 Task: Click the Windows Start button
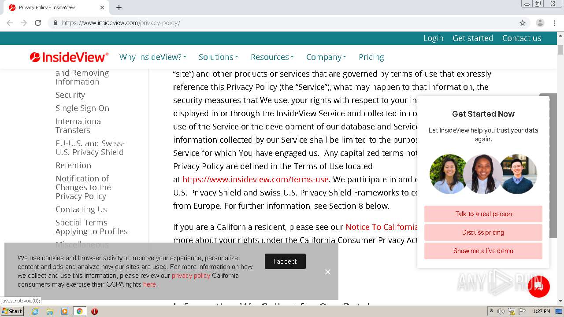click(12, 311)
